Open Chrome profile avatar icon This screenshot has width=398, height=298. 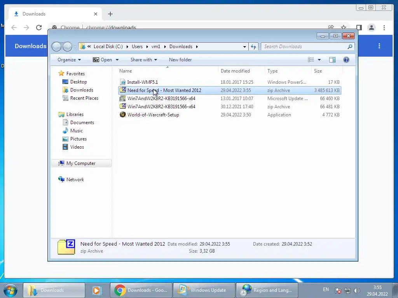click(371, 28)
